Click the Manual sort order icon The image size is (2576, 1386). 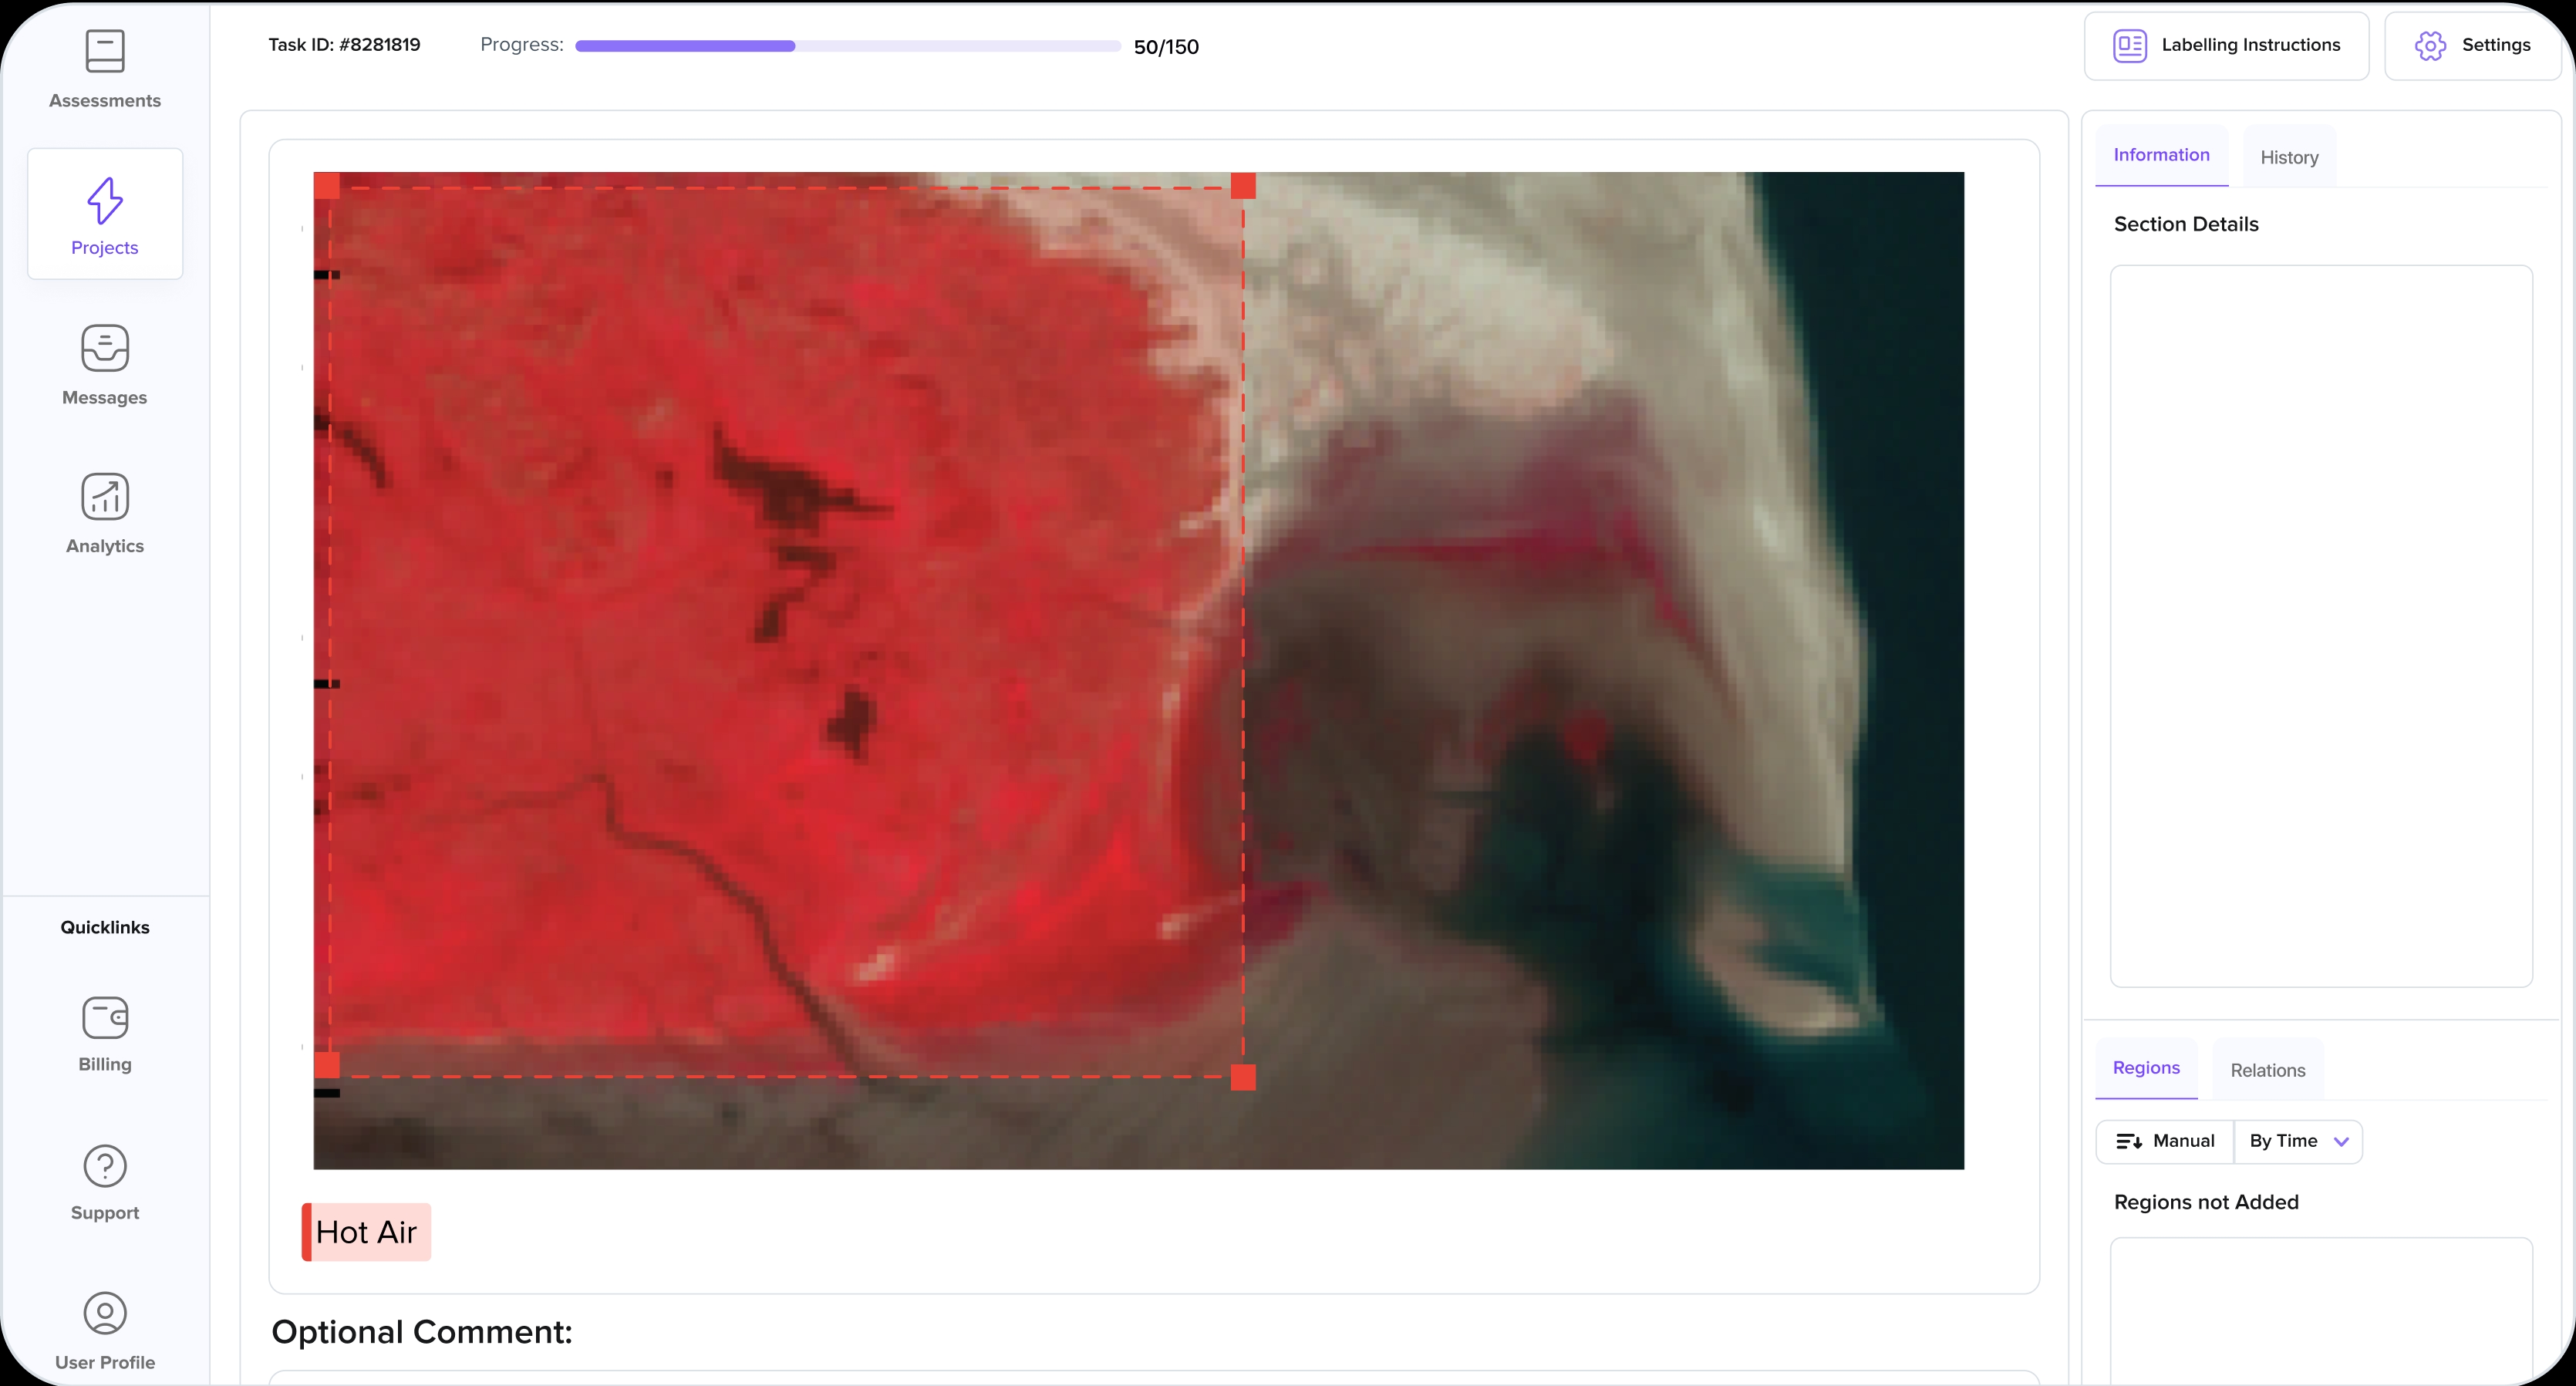[2129, 1141]
